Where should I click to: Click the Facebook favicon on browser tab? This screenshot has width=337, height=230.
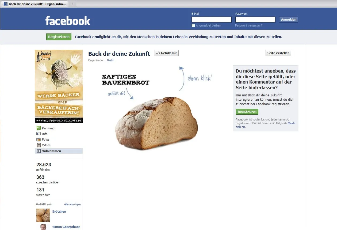click(5, 4)
